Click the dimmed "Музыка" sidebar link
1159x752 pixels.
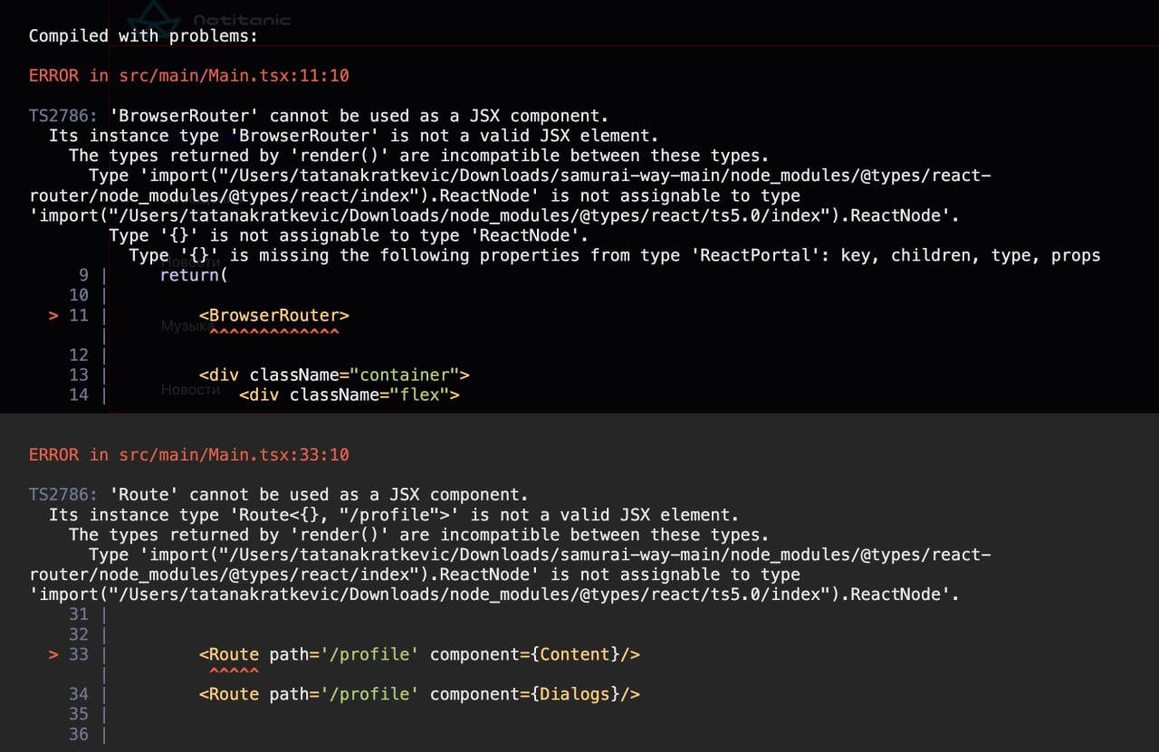pos(187,326)
